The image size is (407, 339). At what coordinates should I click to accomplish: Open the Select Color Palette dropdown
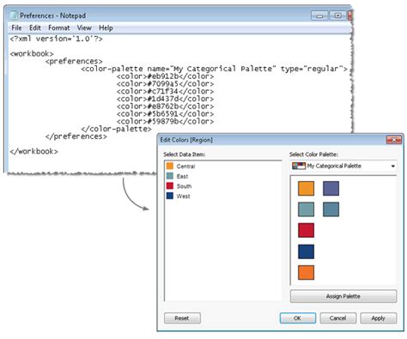[343, 166]
